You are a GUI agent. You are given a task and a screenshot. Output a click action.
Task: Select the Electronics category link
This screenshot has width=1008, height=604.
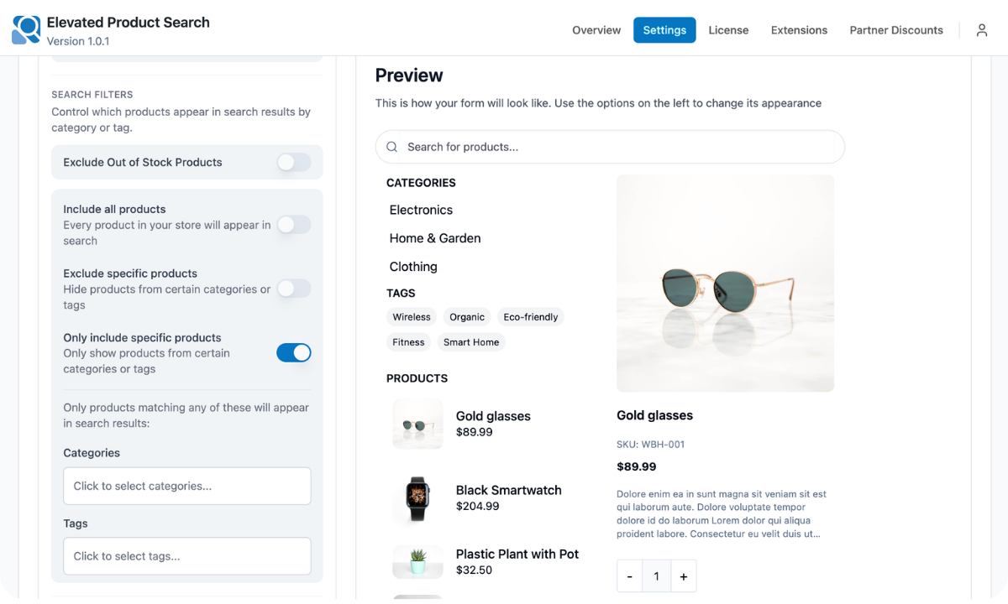(421, 210)
